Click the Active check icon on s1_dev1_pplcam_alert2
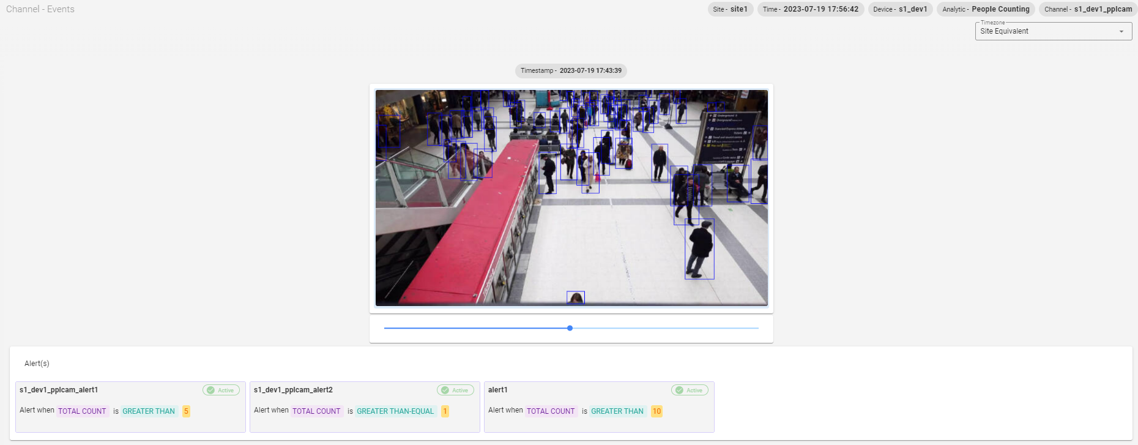This screenshot has height=445, width=1138. pyautogui.click(x=445, y=391)
